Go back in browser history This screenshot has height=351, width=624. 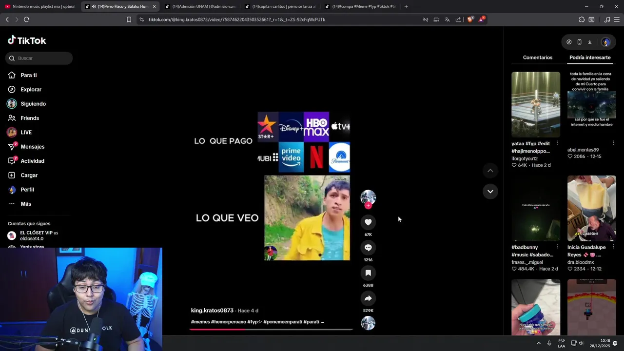pos(7,19)
